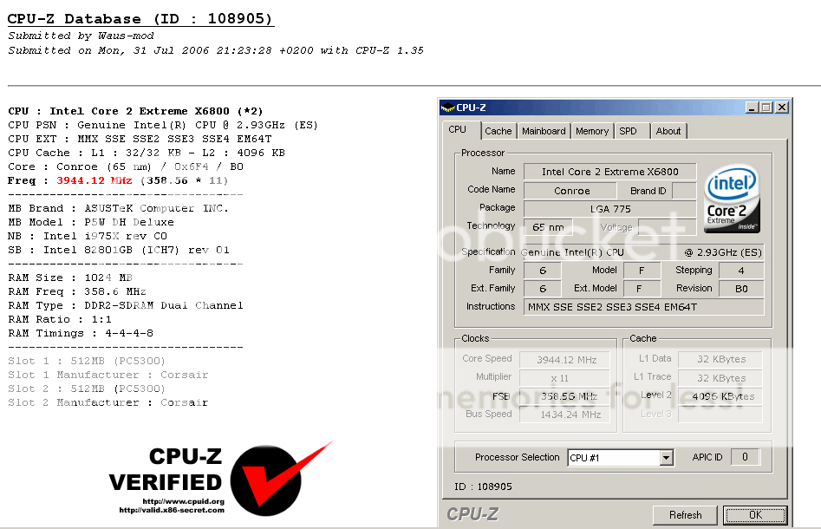Select the CPU tab

[x=459, y=130]
